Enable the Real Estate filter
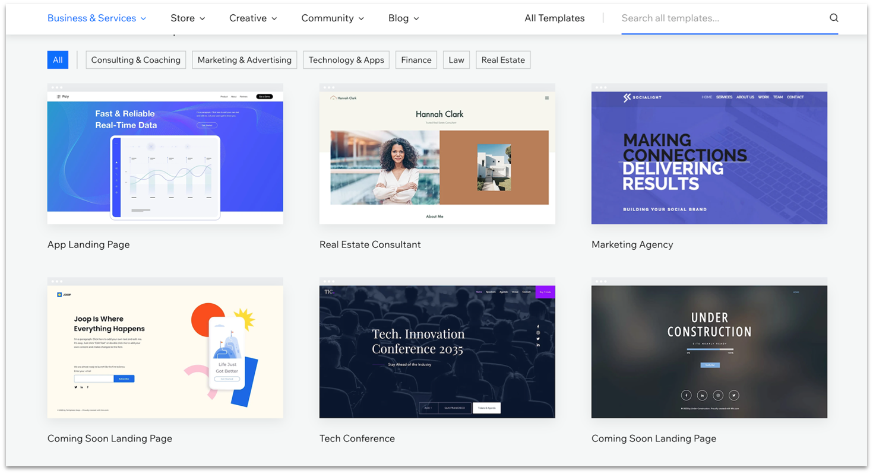 point(502,59)
